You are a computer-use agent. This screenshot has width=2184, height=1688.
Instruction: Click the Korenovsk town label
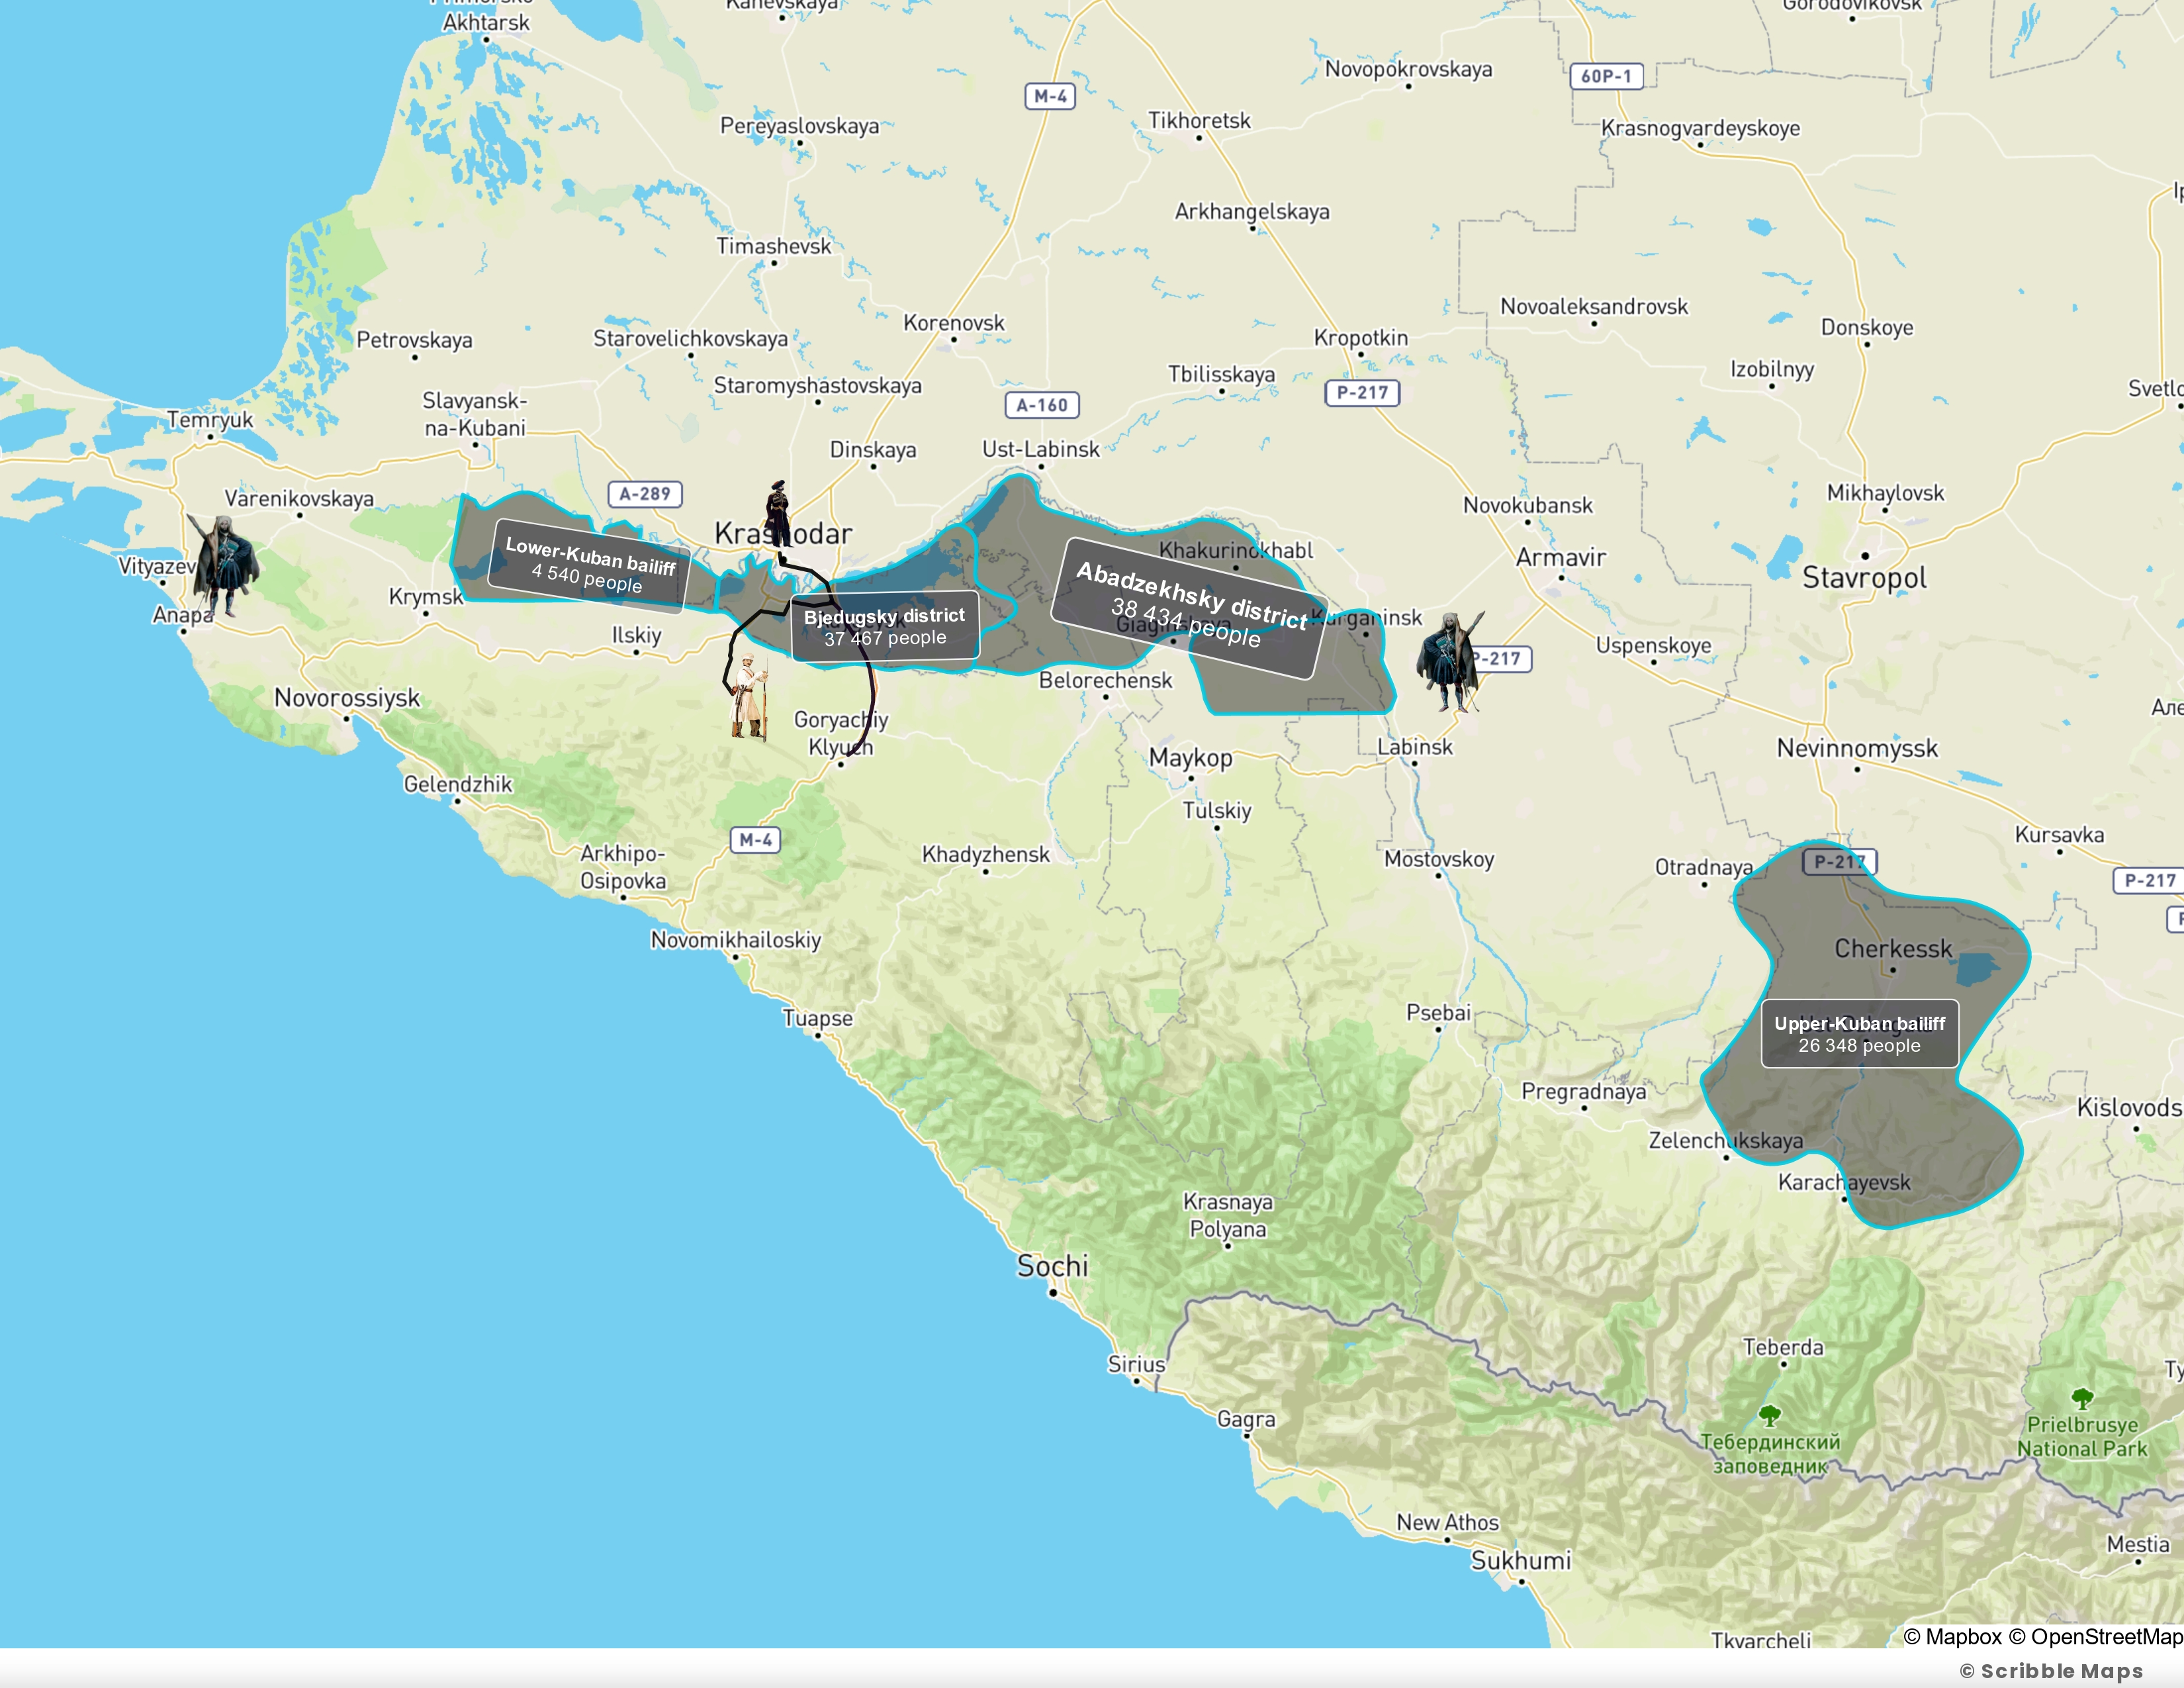point(954,323)
